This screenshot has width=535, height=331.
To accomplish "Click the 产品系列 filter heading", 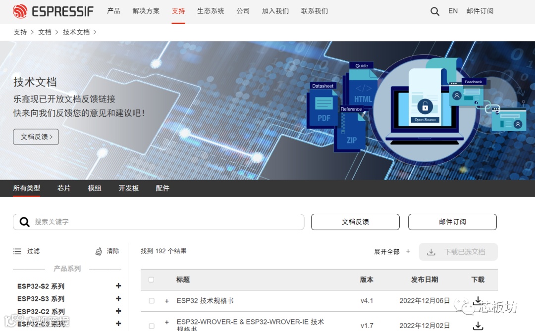I will [x=67, y=269].
